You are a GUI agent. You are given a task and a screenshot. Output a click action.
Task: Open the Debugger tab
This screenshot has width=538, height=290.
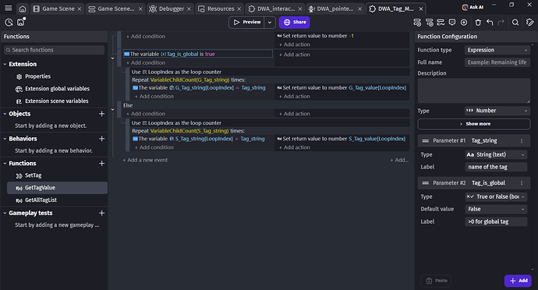(x=171, y=9)
